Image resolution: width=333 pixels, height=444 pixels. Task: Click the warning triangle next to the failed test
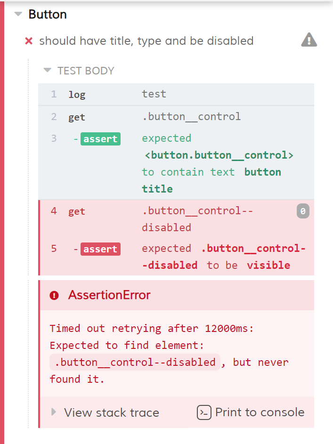point(309,40)
